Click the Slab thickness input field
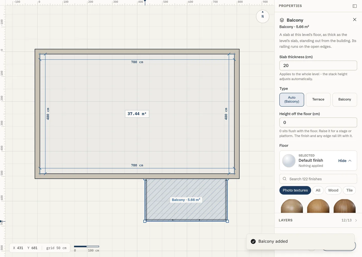 [318, 65]
